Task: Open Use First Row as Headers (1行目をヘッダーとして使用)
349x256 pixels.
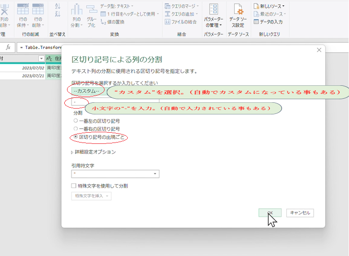Action: pos(130,14)
